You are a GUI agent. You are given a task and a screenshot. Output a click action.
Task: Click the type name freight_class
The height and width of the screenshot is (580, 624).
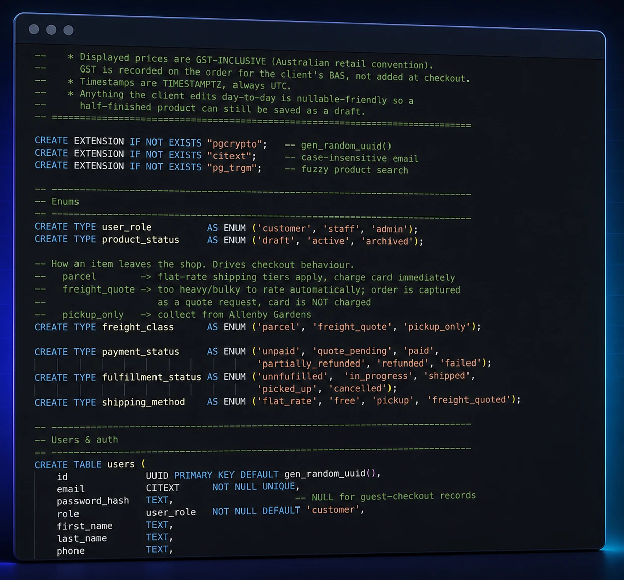coord(138,327)
